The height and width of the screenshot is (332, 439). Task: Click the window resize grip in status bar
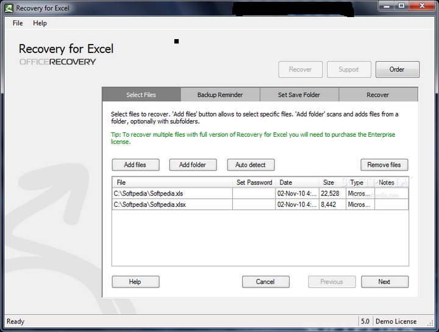pyautogui.click(x=430, y=323)
